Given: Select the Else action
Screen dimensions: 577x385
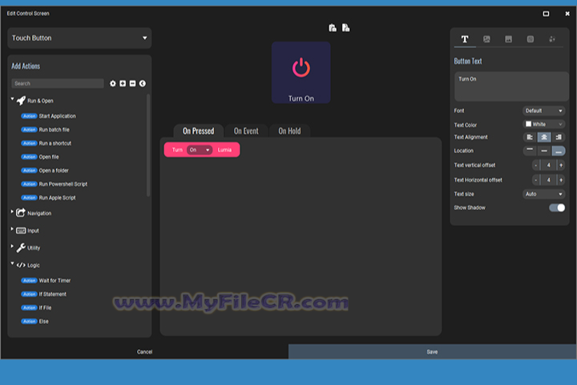Looking at the screenshot, I should [35, 322].
